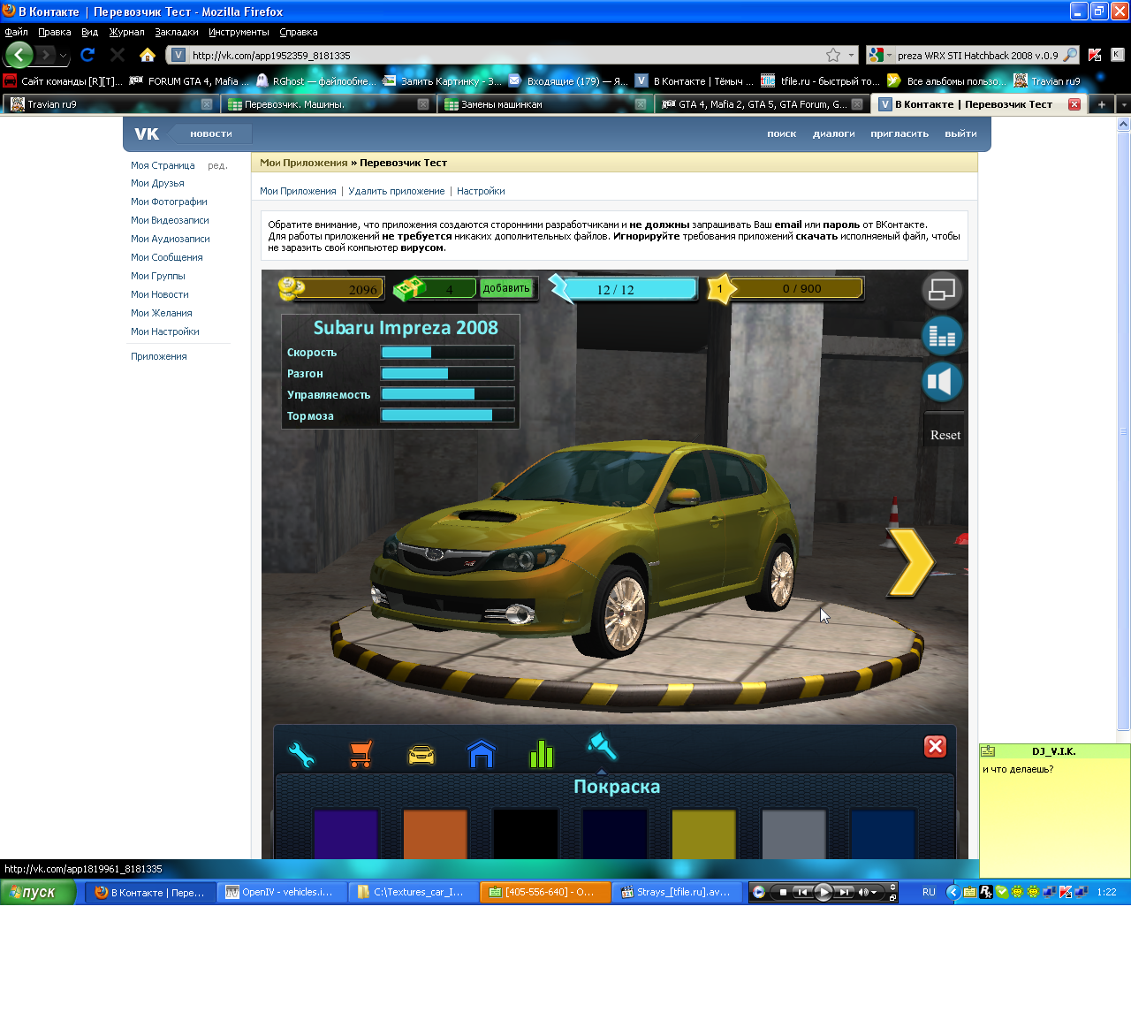Toggle fullscreen mode in the game

[x=943, y=290]
